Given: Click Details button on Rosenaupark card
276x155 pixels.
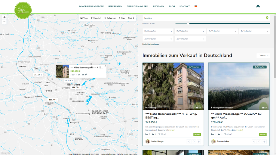Looking at the screenshot, I should click(197, 134).
